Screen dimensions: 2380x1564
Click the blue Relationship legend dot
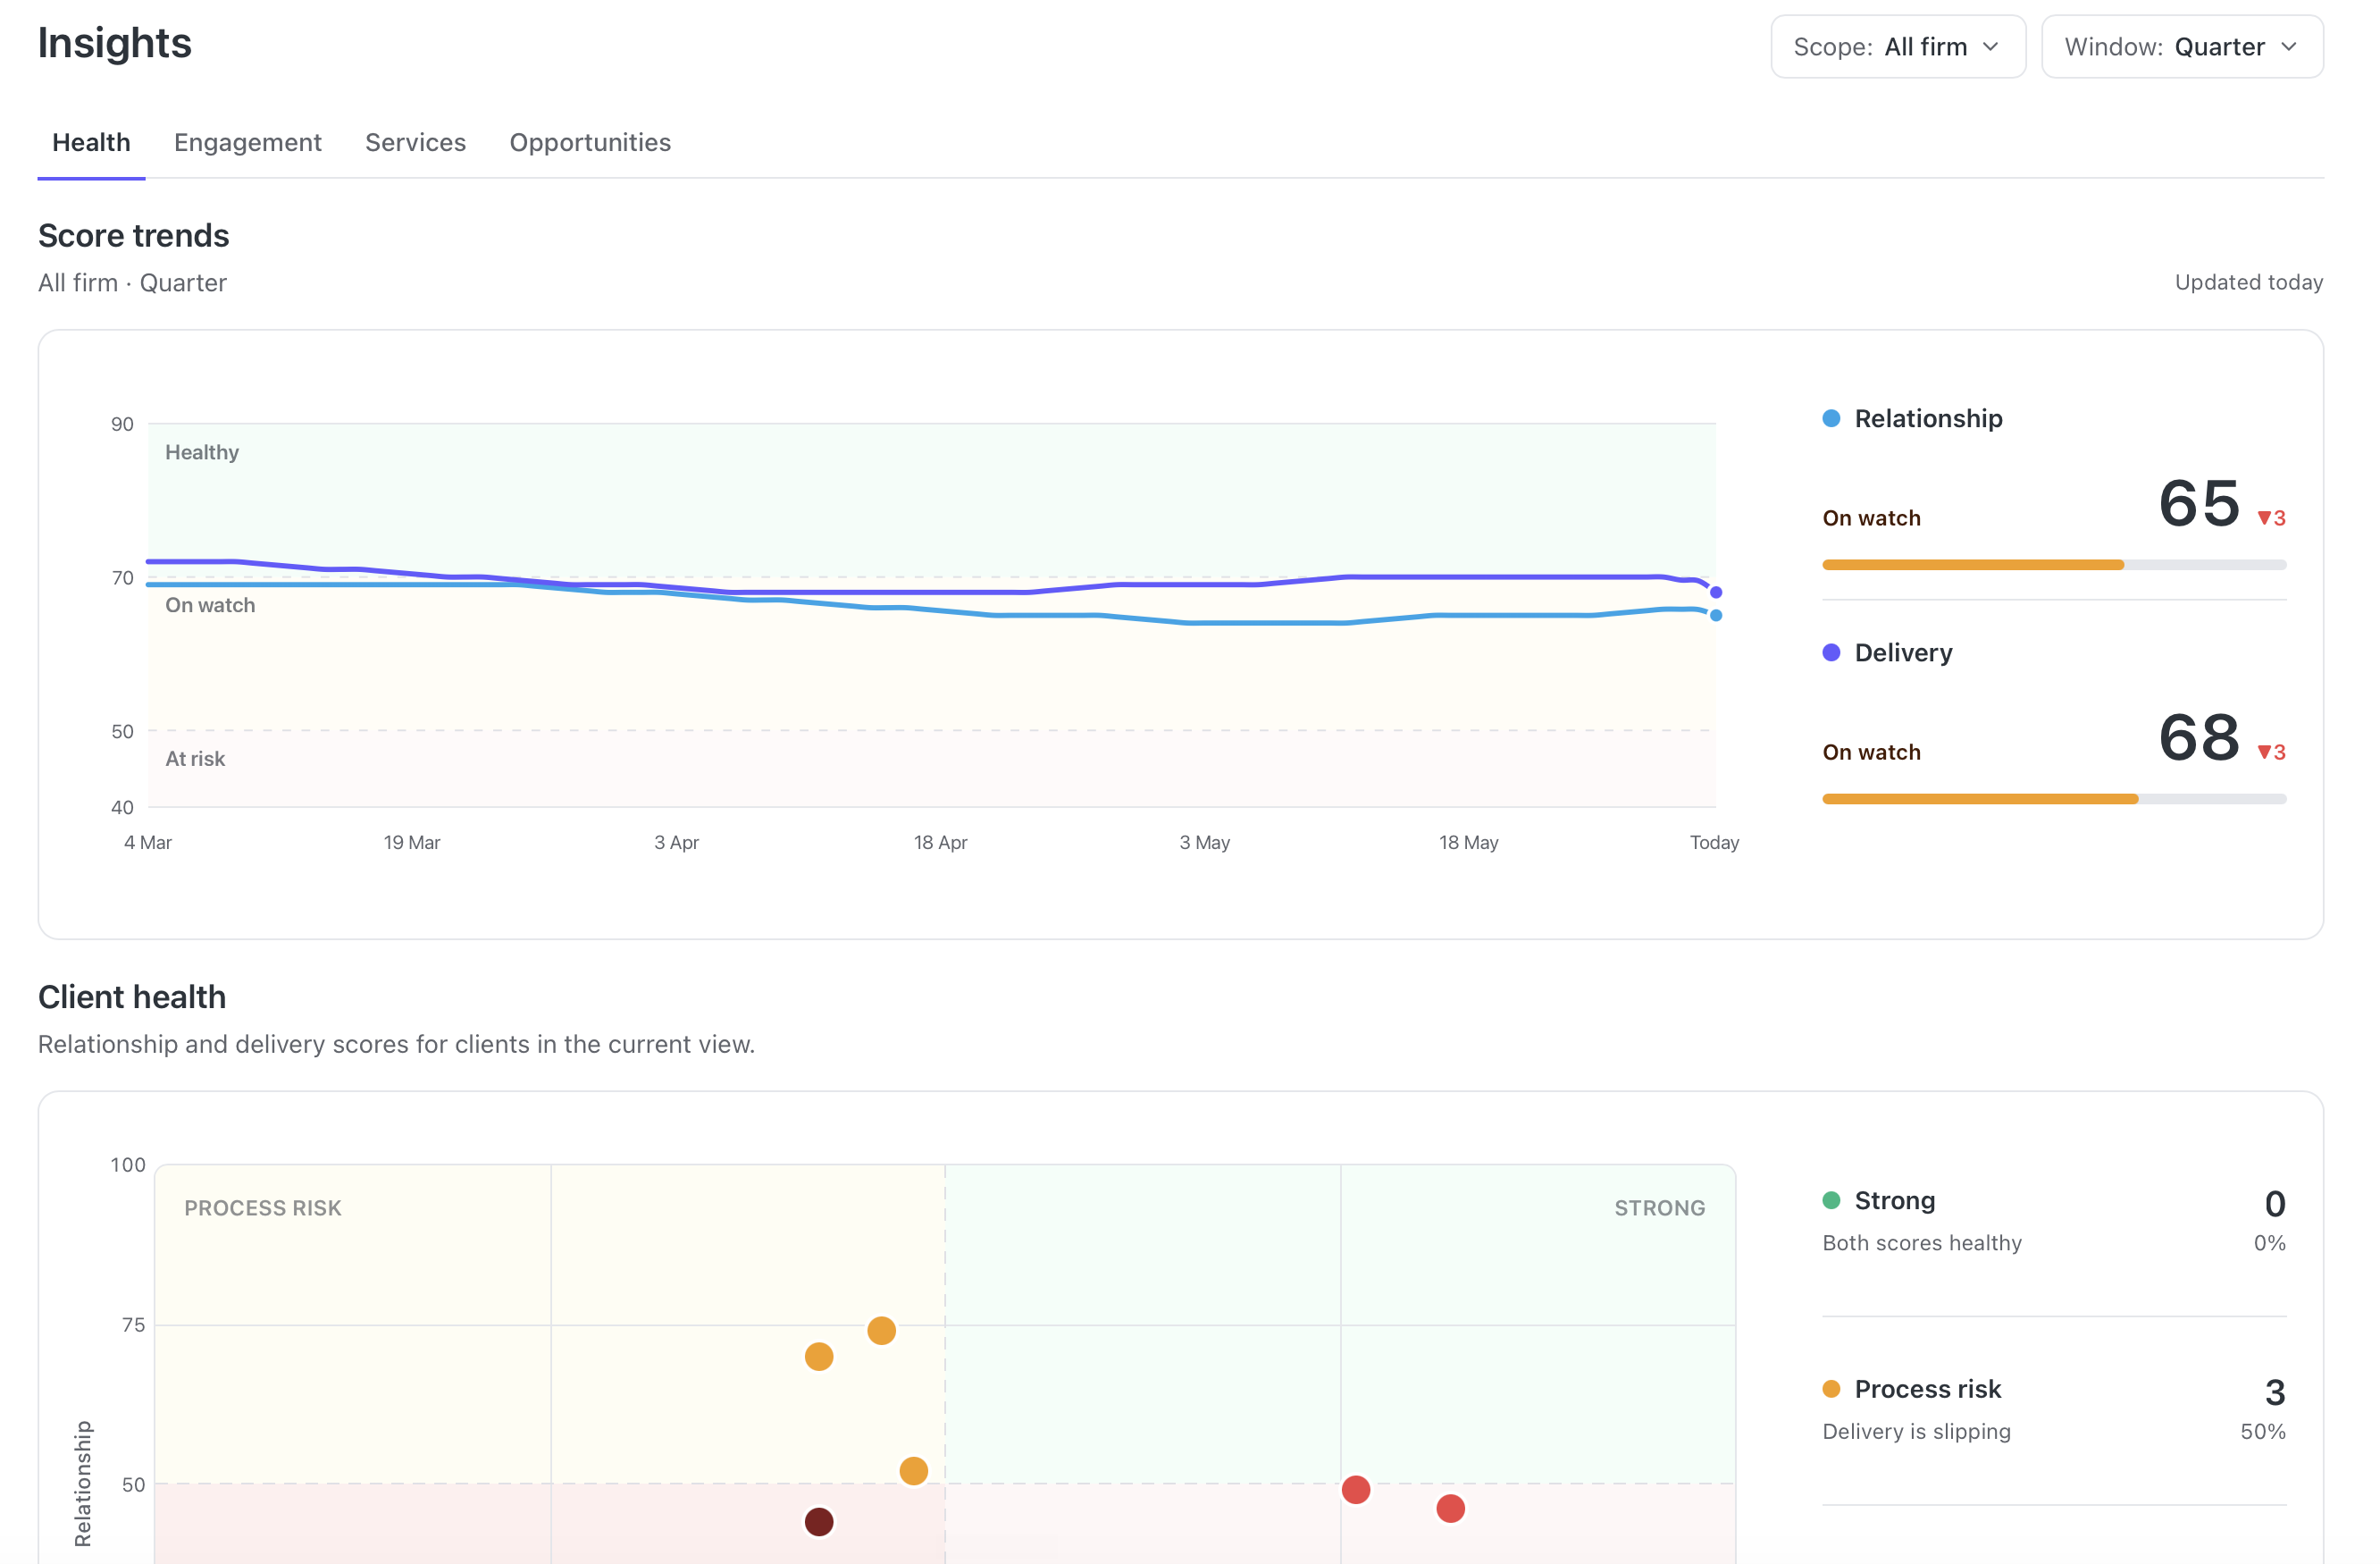click(x=1831, y=418)
